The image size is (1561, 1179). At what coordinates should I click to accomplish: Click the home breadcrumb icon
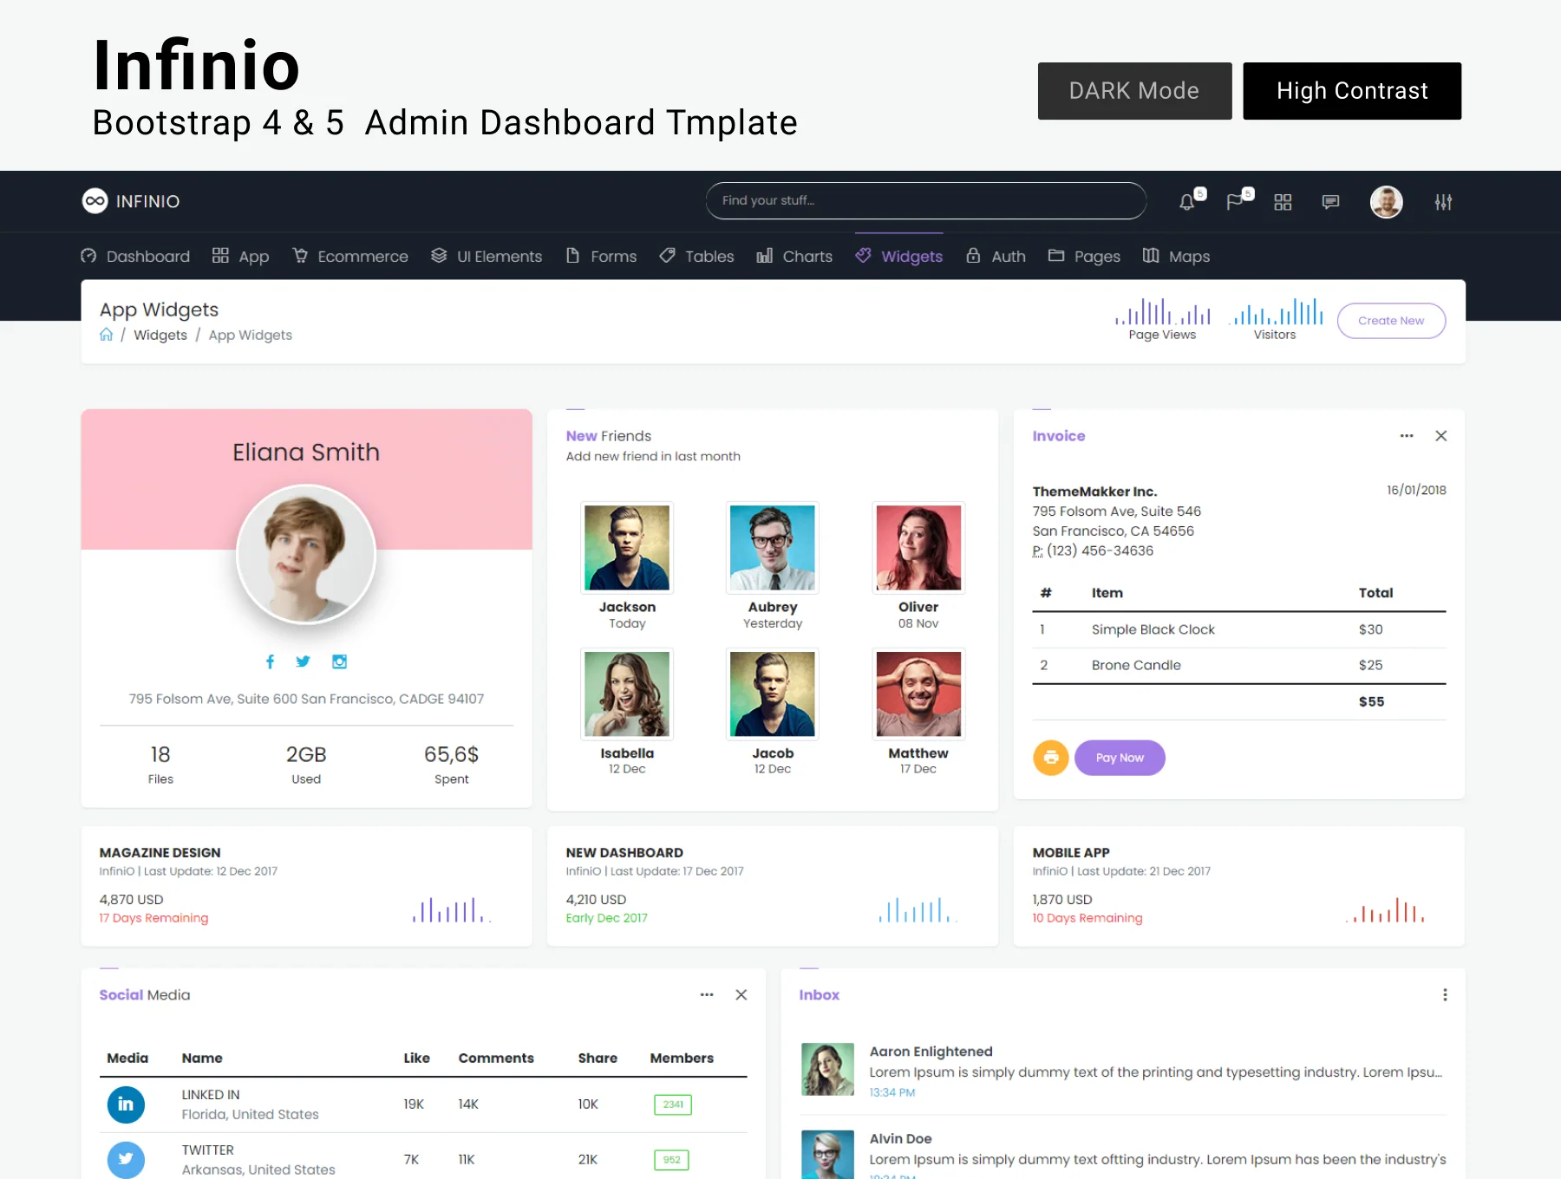(106, 335)
